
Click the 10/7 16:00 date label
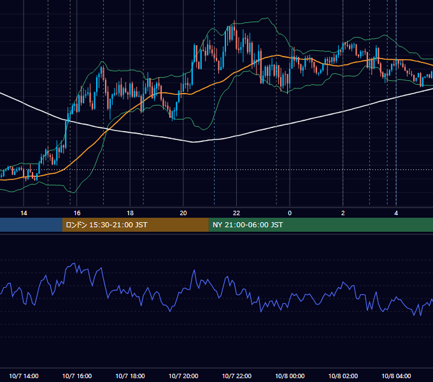[x=77, y=376]
